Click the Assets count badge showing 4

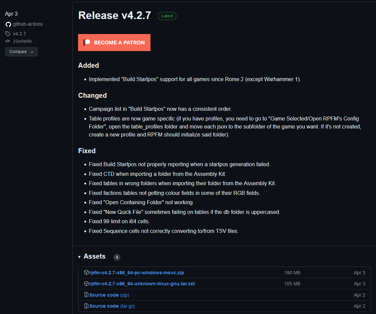tap(117, 257)
